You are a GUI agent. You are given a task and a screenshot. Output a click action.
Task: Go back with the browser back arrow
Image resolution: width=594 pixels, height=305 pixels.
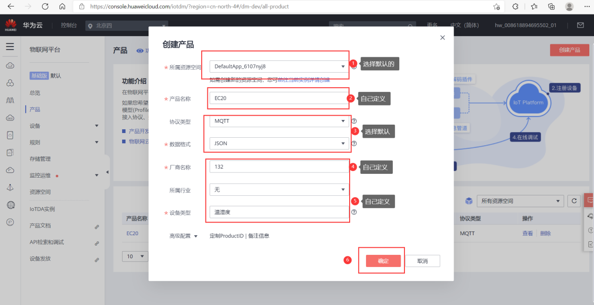click(x=10, y=7)
